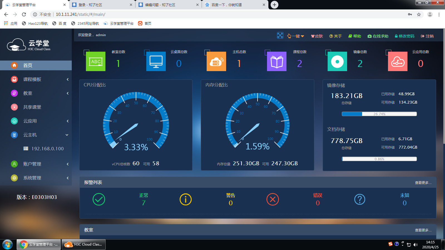Click 注销 to log out
Screen dimensions: 445x250
click(x=427, y=36)
